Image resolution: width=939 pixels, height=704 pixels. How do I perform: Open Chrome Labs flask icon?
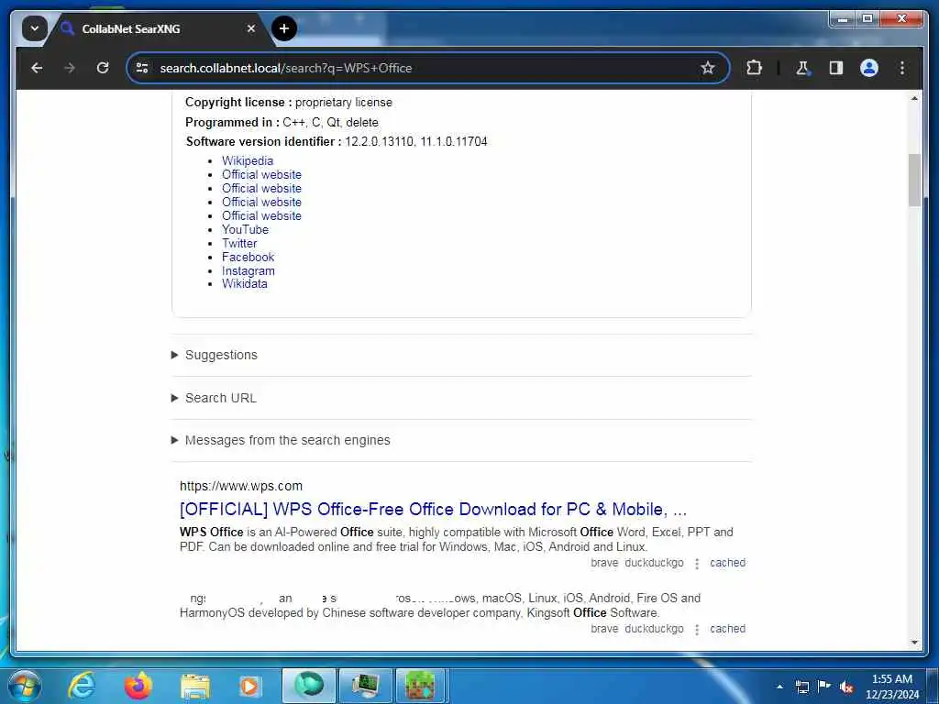(x=802, y=68)
